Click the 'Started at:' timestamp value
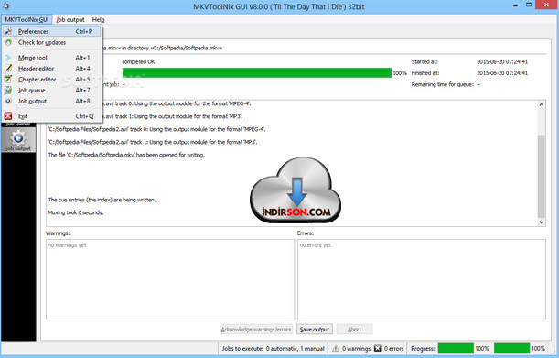Image resolution: width=559 pixels, height=358 pixels. pos(502,61)
